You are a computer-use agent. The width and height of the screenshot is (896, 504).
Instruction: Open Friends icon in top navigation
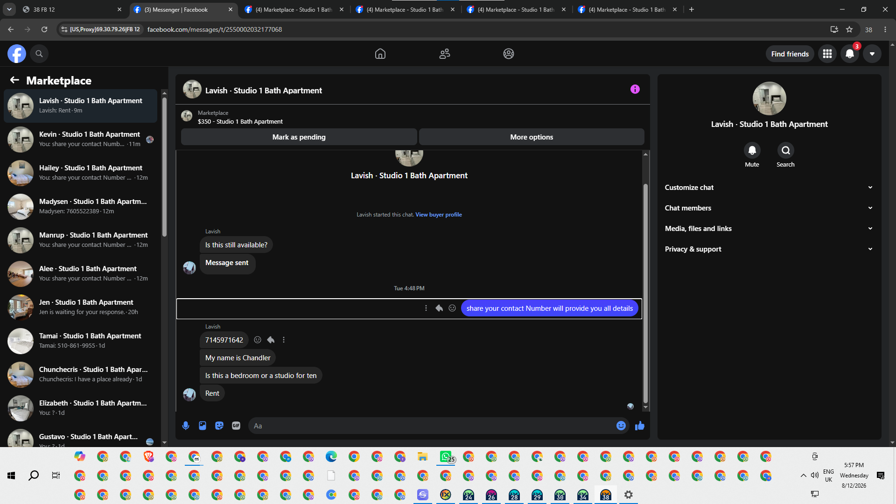[x=445, y=54]
